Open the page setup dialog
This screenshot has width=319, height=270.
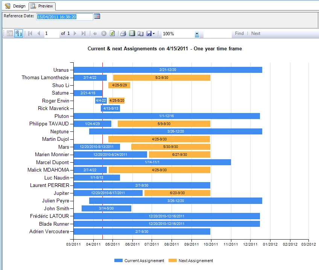coord(140,33)
